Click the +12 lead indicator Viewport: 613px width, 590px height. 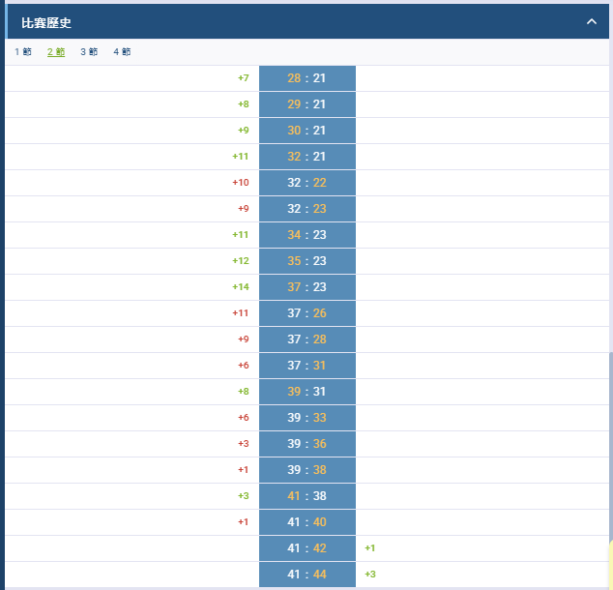click(x=241, y=261)
